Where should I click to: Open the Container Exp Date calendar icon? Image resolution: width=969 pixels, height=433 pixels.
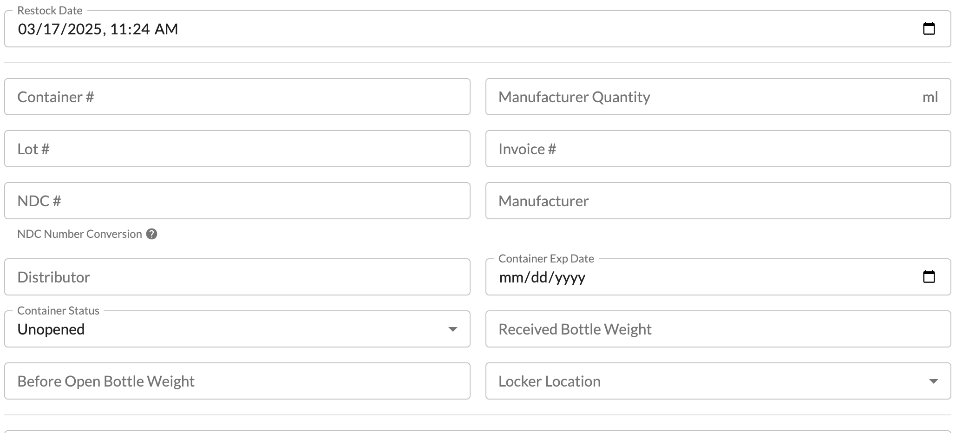(x=929, y=277)
